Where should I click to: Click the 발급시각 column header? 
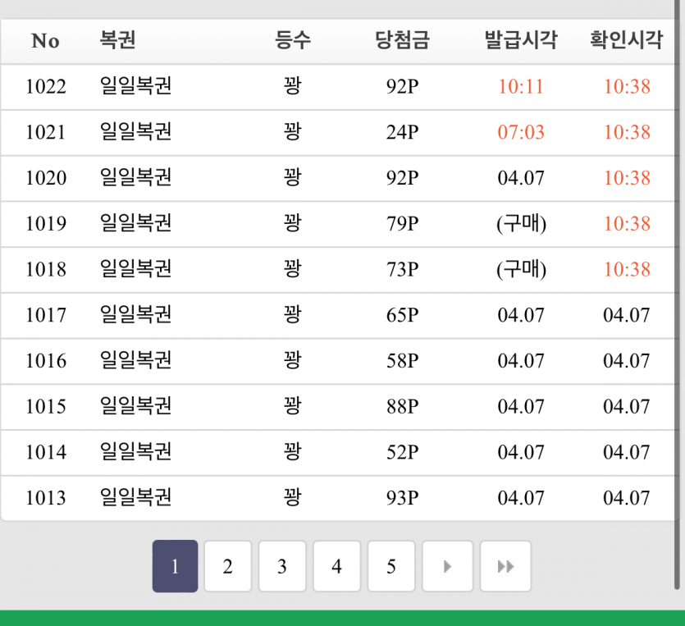click(x=520, y=41)
